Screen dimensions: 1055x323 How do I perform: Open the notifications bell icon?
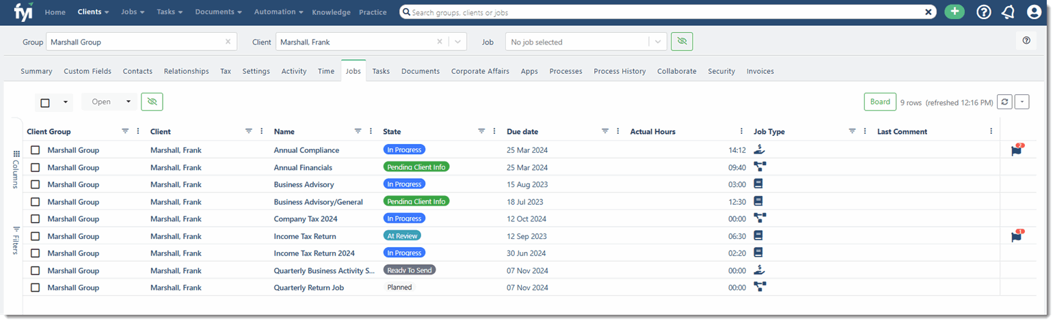[1008, 12]
